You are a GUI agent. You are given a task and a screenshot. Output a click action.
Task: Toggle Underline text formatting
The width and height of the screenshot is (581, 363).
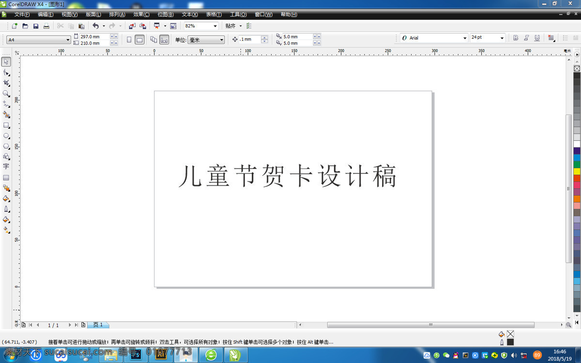[537, 38]
